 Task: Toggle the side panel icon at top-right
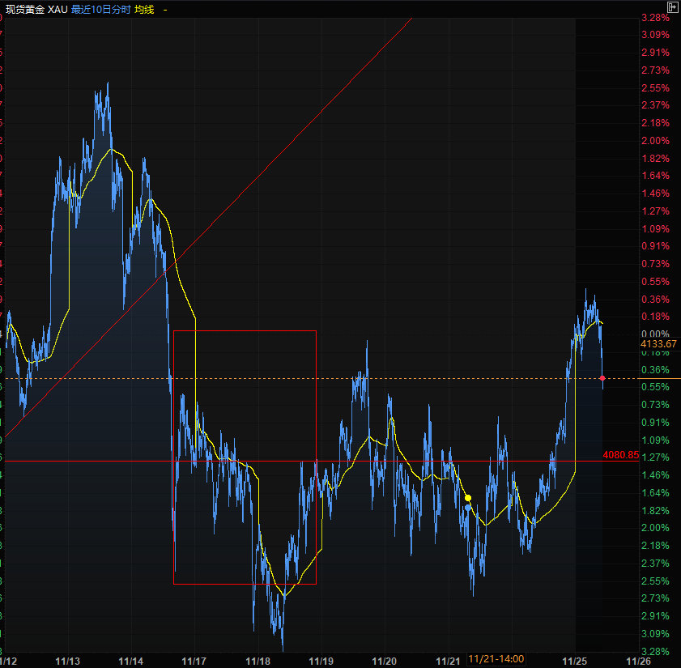pos(673,6)
